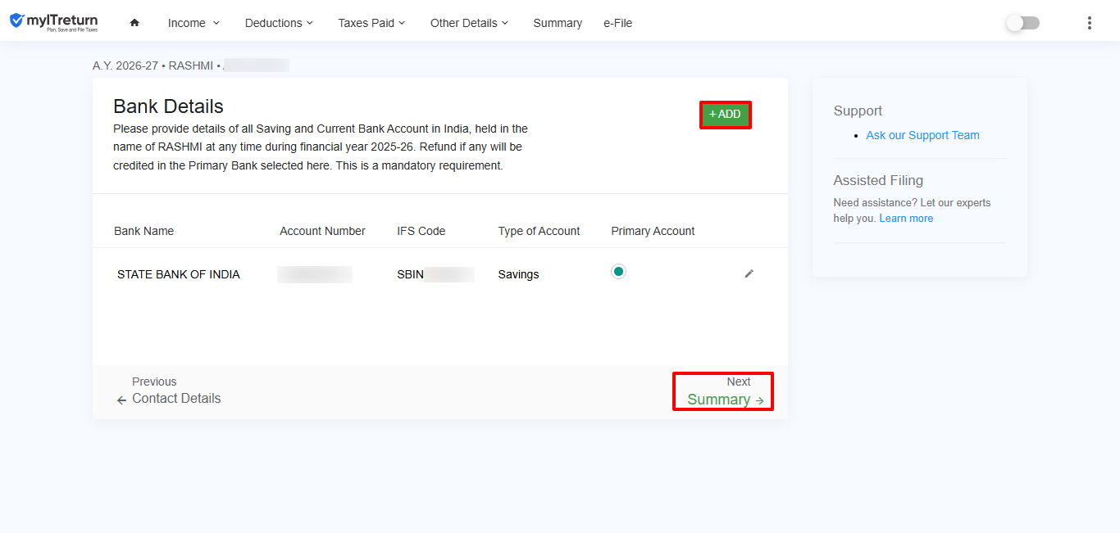
Task: Toggle the switch in the top bar
Action: 1022,23
